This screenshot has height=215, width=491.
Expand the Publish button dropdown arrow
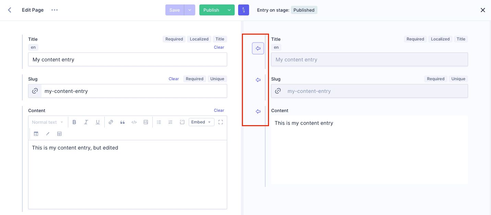point(229,10)
